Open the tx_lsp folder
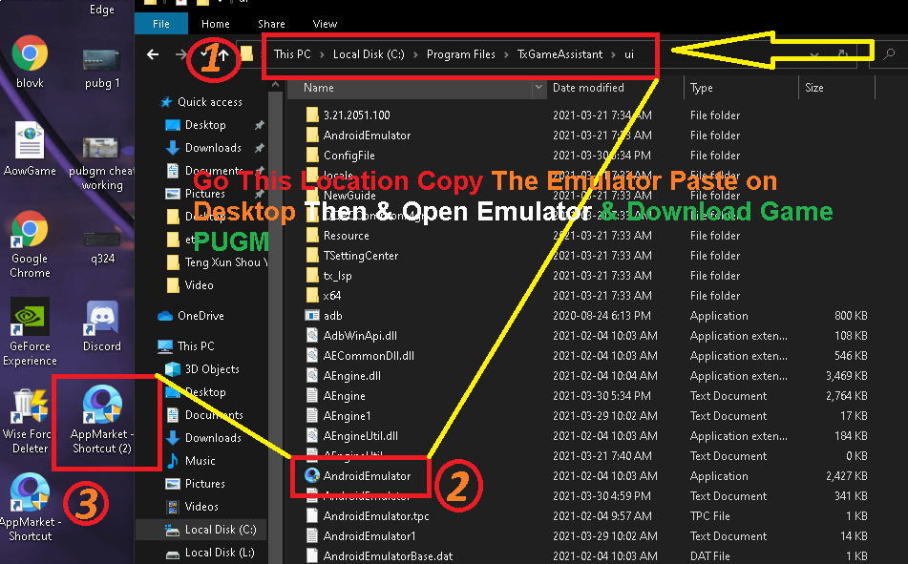 [337, 276]
